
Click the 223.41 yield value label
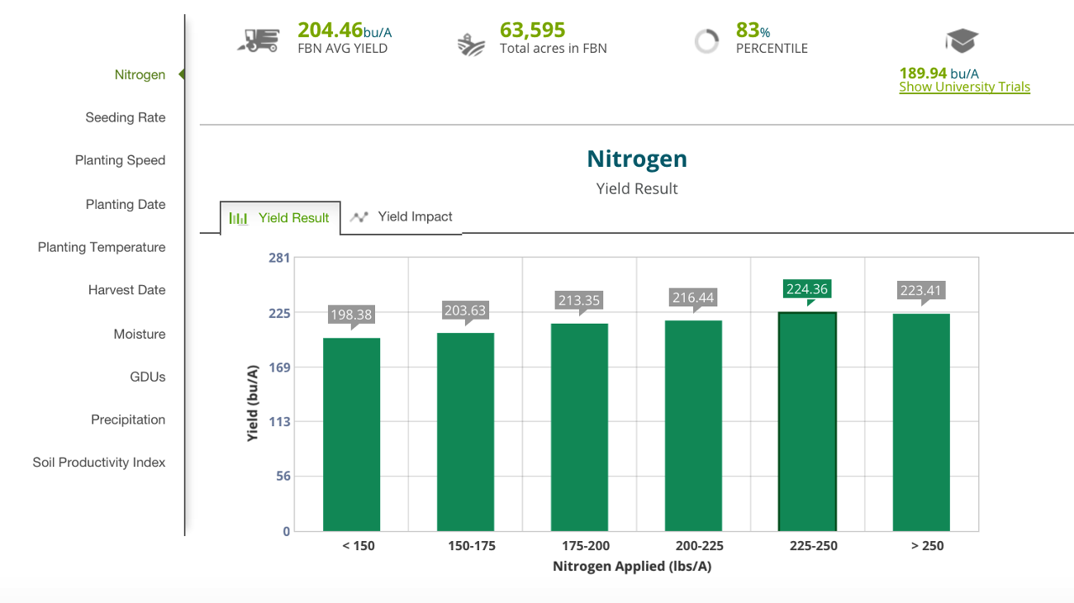click(920, 290)
